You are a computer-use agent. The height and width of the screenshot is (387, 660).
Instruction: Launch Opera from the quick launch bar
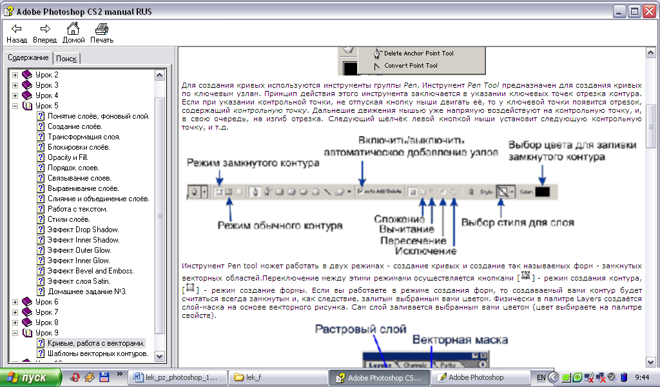(x=75, y=377)
